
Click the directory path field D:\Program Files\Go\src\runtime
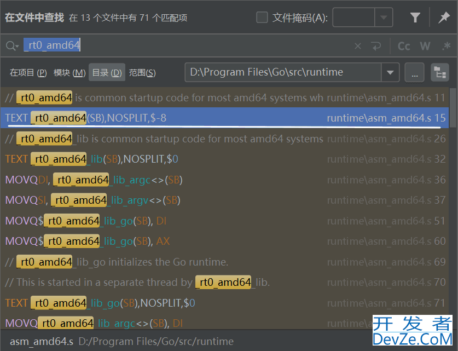283,72
